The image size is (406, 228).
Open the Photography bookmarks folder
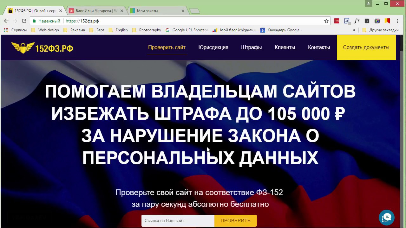click(147, 30)
